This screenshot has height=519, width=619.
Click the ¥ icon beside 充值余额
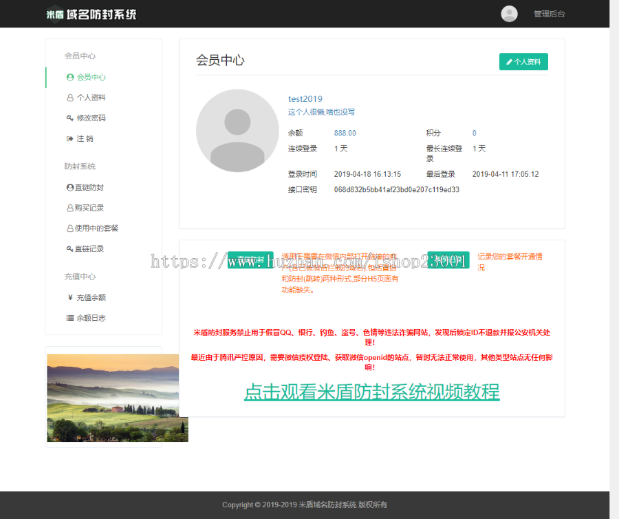click(x=70, y=297)
